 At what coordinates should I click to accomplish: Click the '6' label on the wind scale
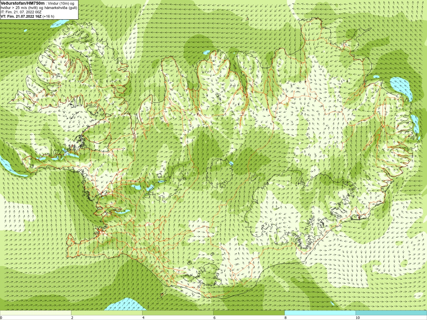click(214, 318)
